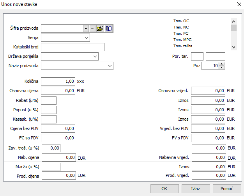This screenshot has height=196, width=244.
Task: Click the Kataloški broj input field
Action: (x=72, y=47)
